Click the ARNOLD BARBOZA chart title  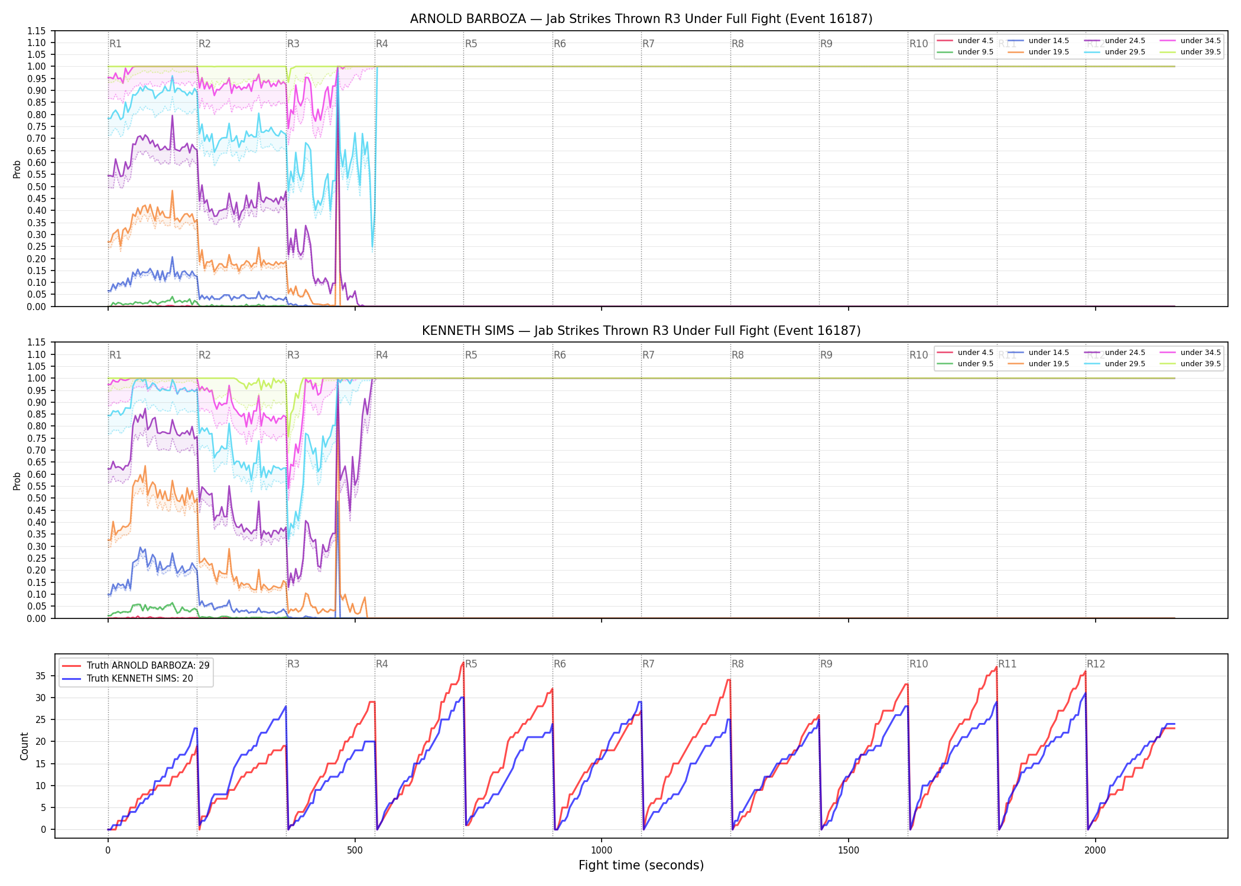(641, 19)
